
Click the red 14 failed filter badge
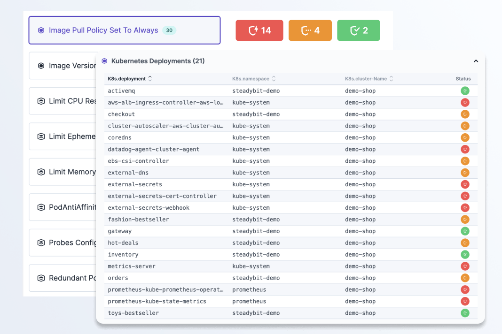[259, 30]
